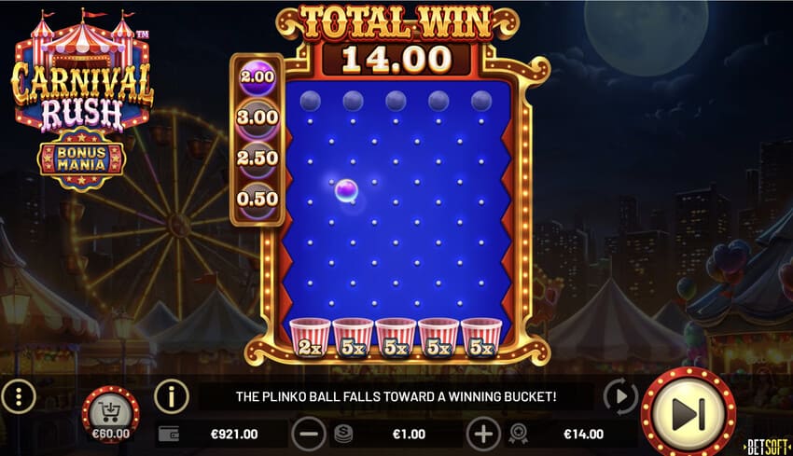Click the €1.00 bet amount field

coord(409,434)
